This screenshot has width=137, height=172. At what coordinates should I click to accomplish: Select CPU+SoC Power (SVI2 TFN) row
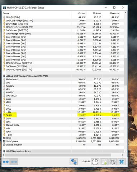(63, 70)
